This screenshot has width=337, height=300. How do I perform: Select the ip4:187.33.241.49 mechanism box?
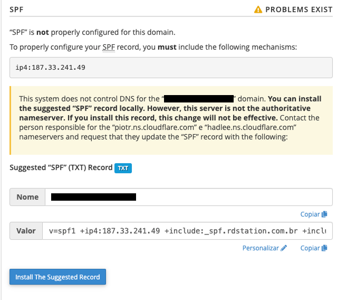point(171,68)
